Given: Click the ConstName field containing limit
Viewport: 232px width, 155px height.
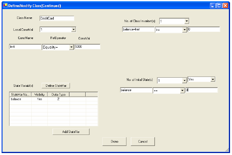Looking at the screenshot, I should 25,47.
